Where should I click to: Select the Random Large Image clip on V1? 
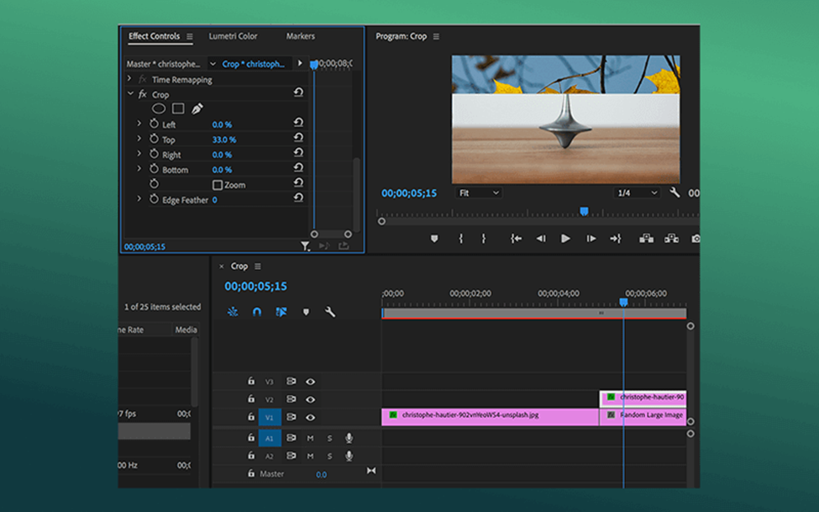(643, 417)
